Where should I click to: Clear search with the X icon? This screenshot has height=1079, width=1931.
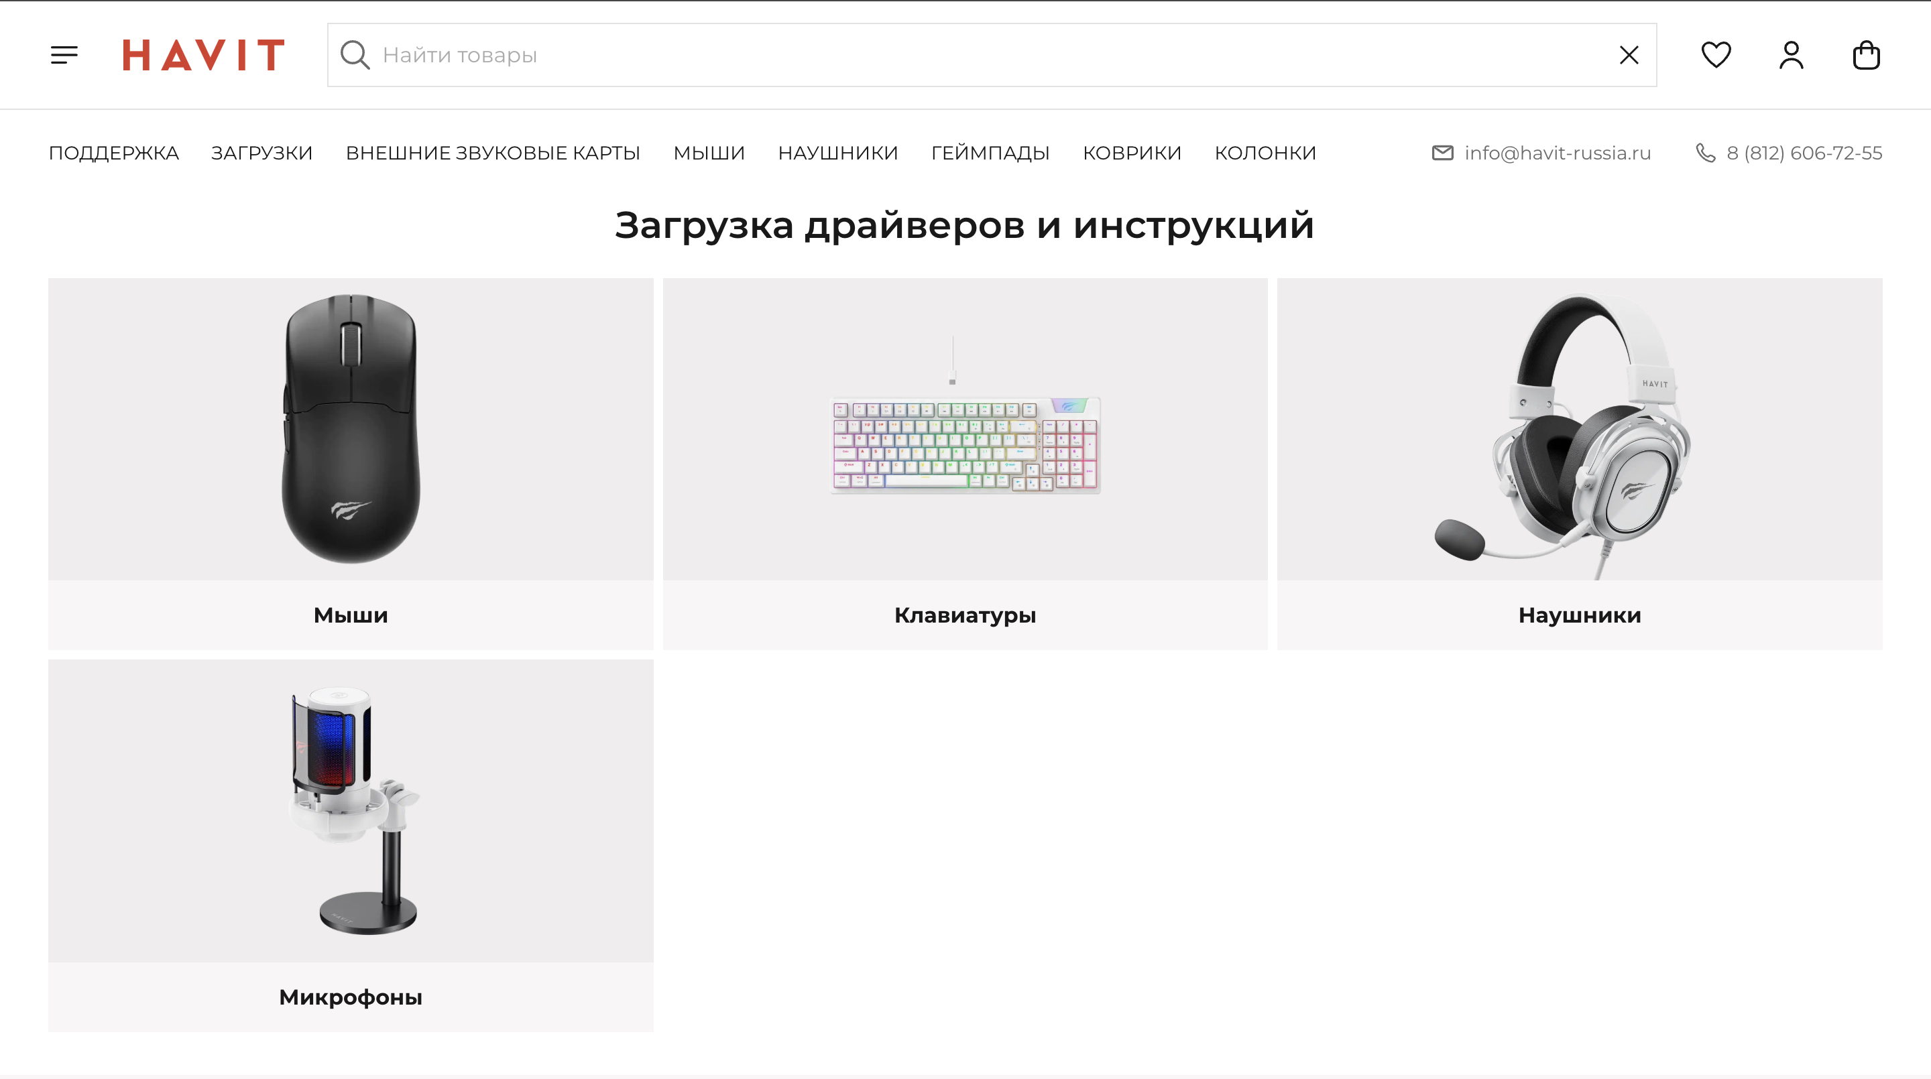point(1628,55)
